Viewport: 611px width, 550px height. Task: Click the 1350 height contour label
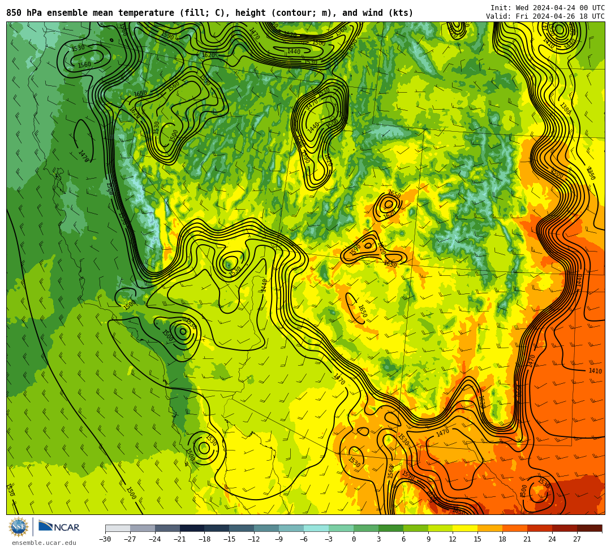[x=591, y=173]
